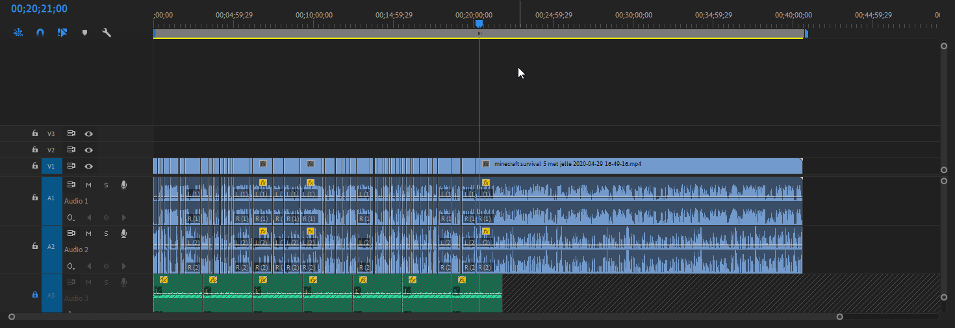Image resolution: width=955 pixels, height=328 pixels.
Task: Open the Audio 1 keyframe display dropdown
Action: point(70,218)
